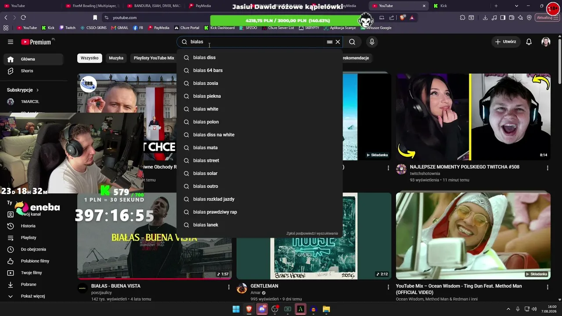
Task: Select 'bialas mata' from suggestions
Action: 259,147
